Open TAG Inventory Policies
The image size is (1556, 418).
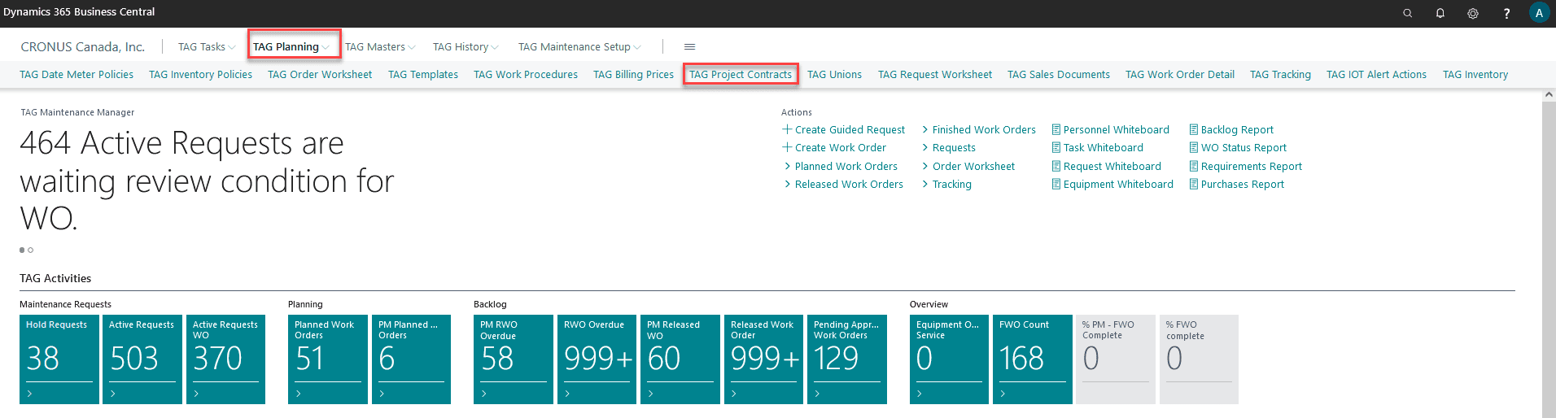click(x=200, y=74)
